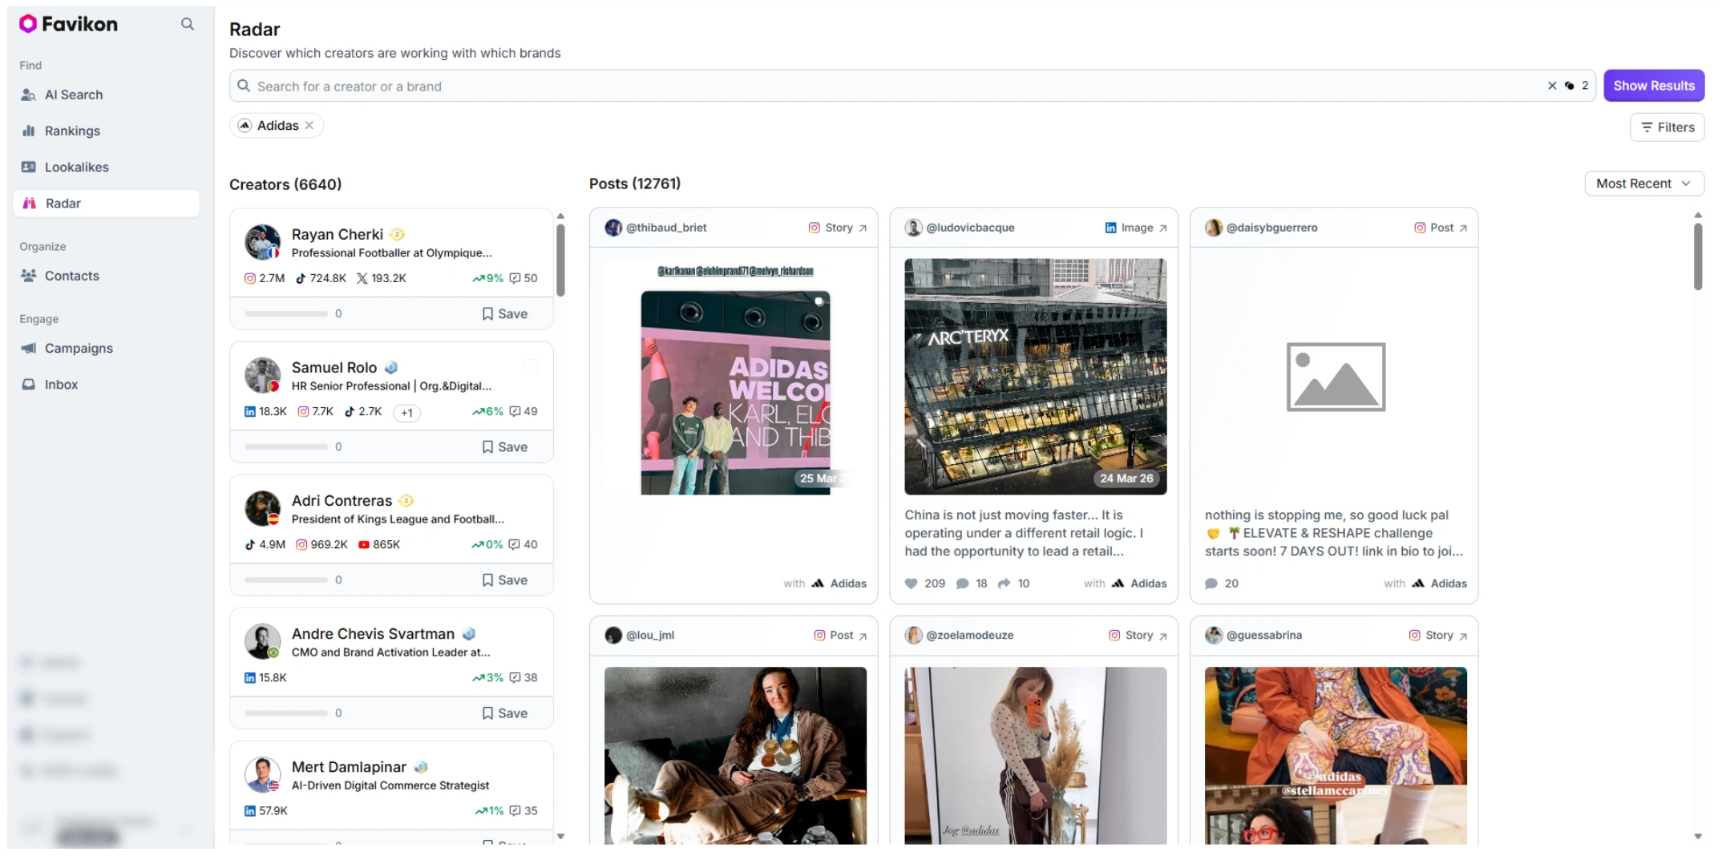Click Adri Contreras's score progress bar
The image size is (1722, 856).
[286, 580]
